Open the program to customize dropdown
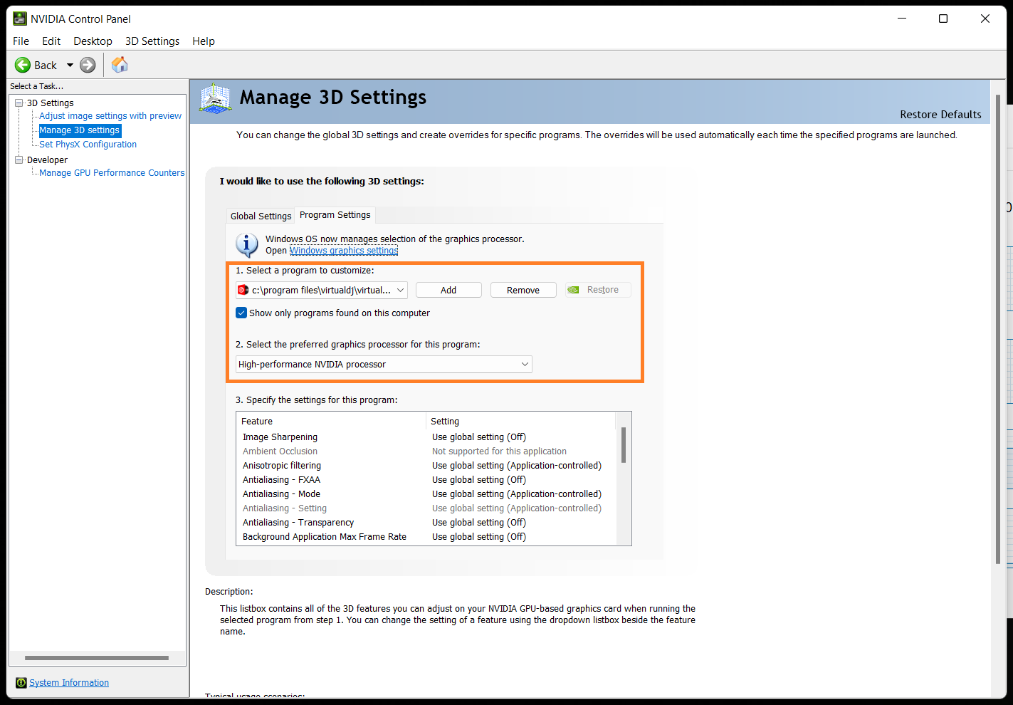Viewport: 1013px width, 705px height. 322,290
